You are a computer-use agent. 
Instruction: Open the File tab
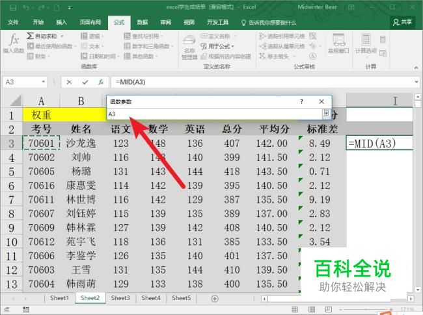click(x=13, y=22)
